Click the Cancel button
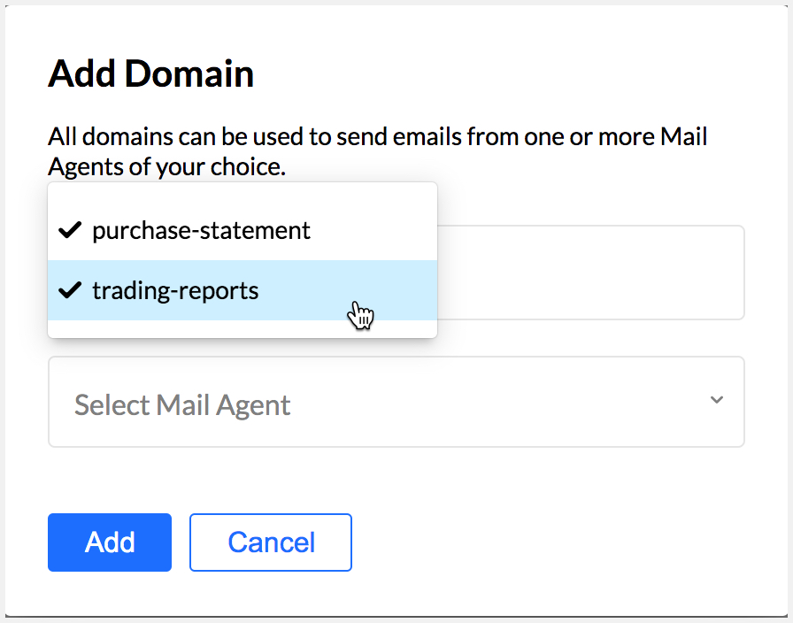 pos(270,542)
